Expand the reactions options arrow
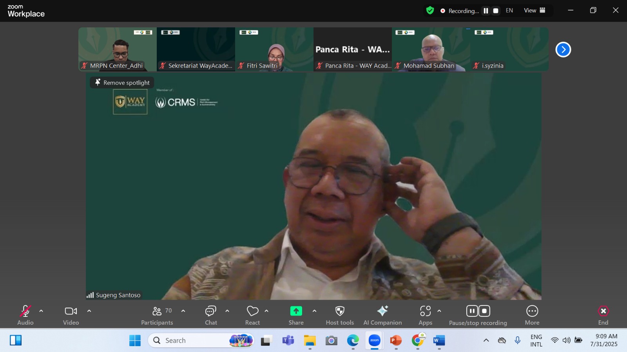 (266, 311)
